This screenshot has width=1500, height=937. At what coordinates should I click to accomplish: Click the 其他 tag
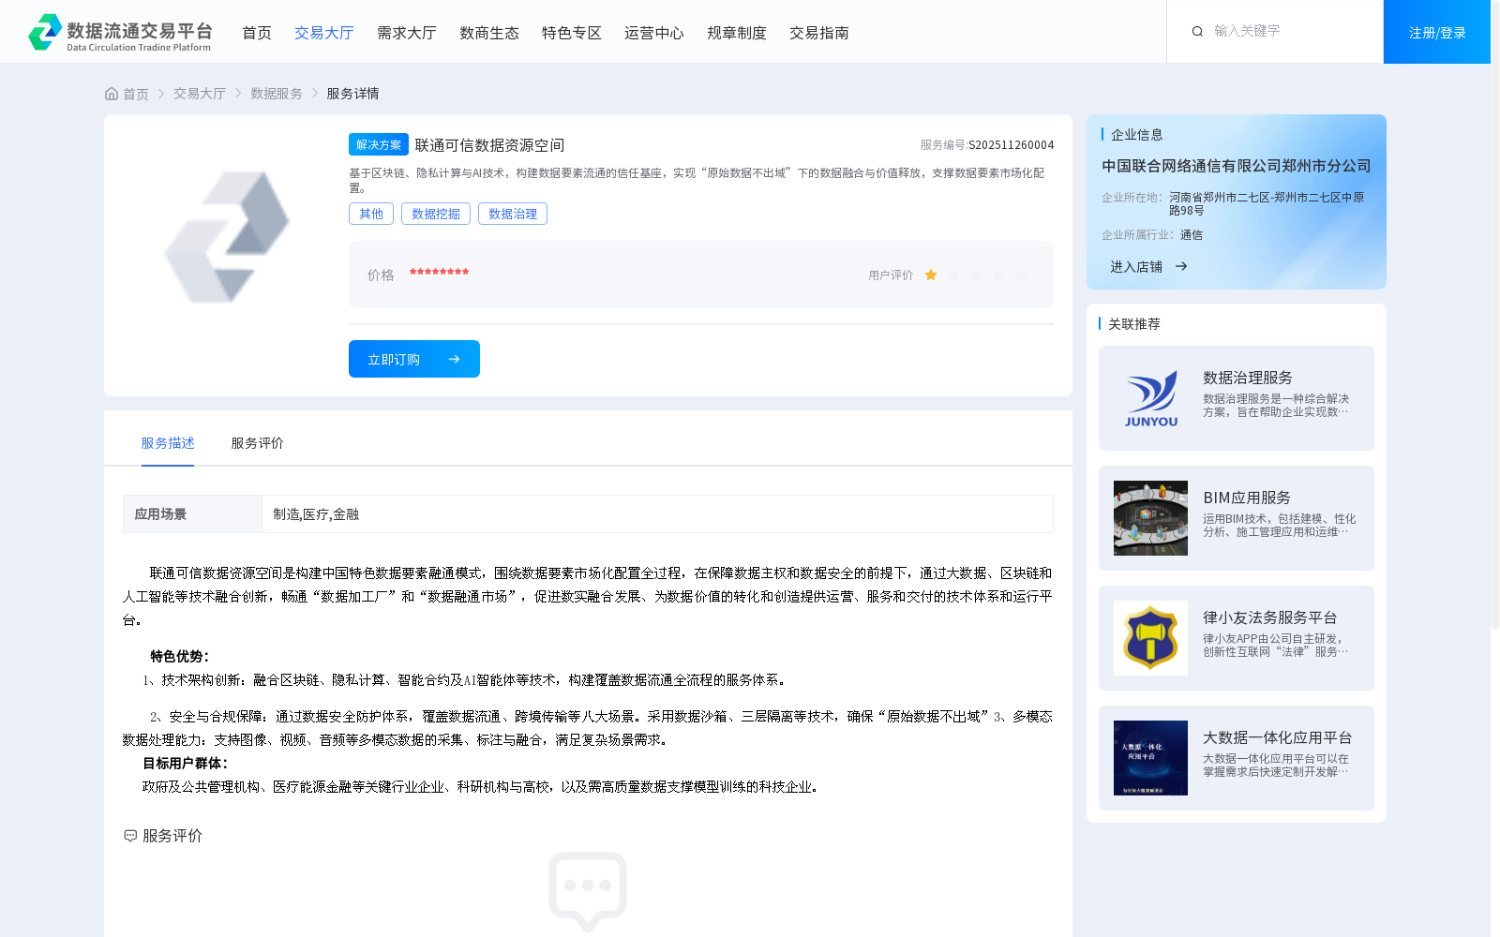[x=371, y=214]
